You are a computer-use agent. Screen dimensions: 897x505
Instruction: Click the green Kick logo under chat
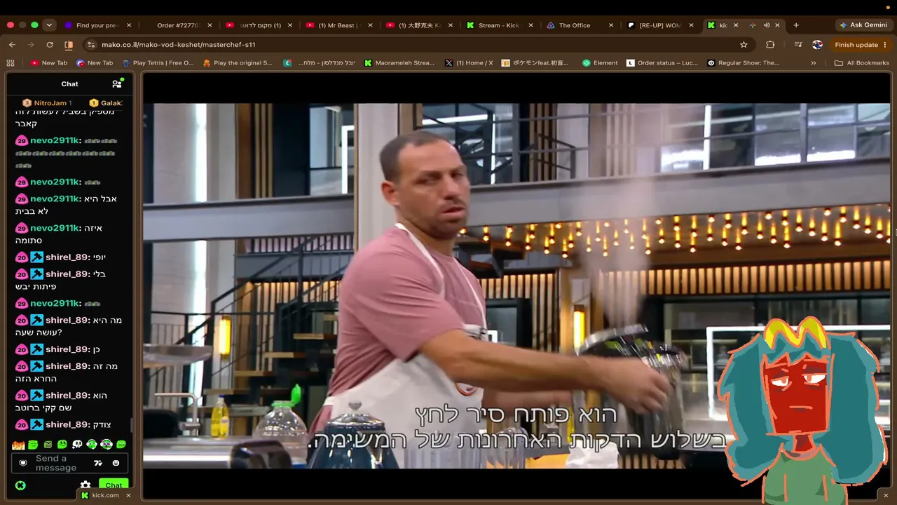[20, 485]
